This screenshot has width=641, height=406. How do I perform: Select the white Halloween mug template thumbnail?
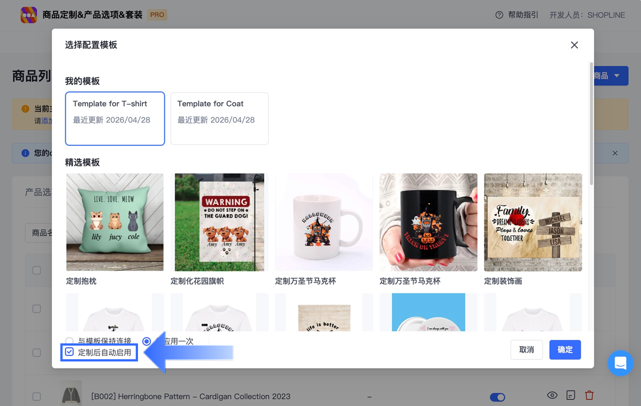click(324, 222)
